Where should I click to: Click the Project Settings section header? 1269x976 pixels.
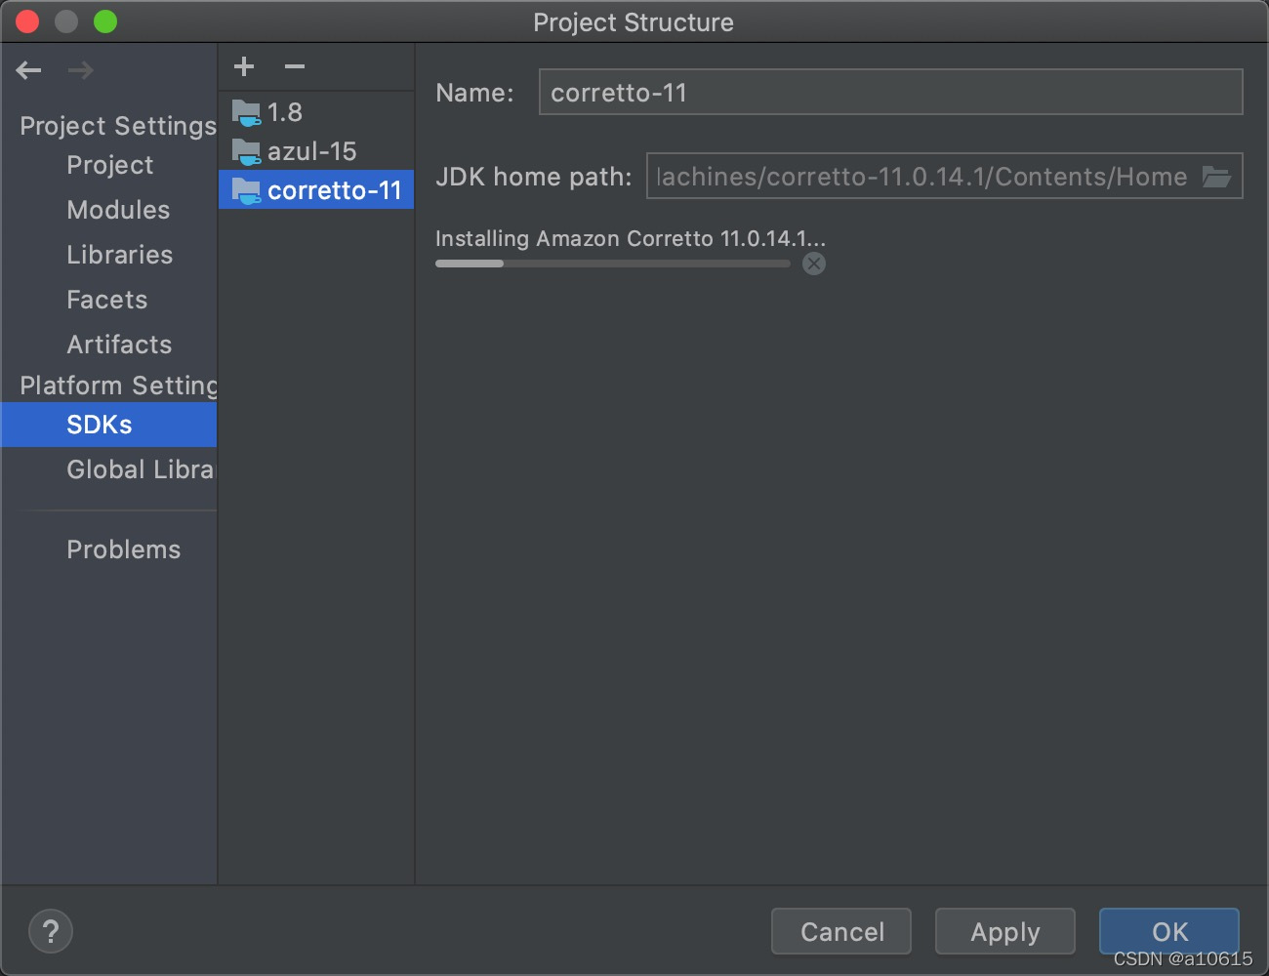tap(118, 126)
